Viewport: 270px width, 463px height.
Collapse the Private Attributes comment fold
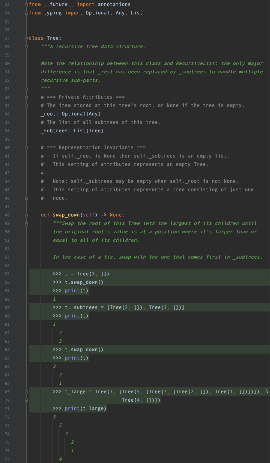pos(26,97)
